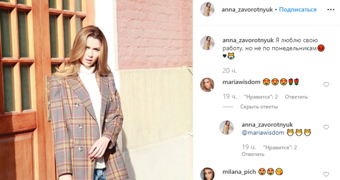This screenshot has height=180, width=340.
Task: Reply to anna_zavorotnyuk's nested comment via Ответить
Action: [253, 154]
